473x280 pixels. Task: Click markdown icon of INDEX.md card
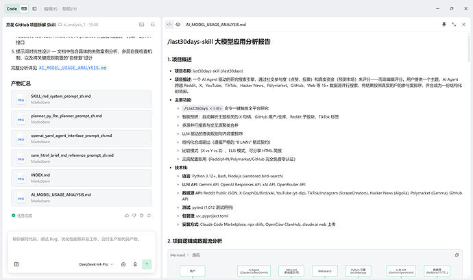click(21, 179)
